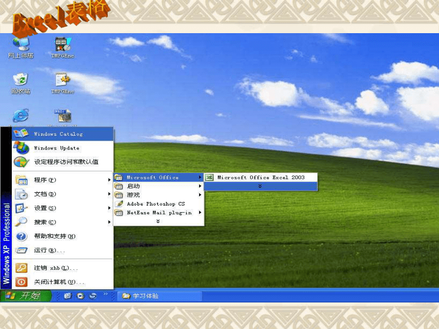Select Windows Catalog in Start menu
The width and height of the screenshot is (439, 329).
click(x=63, y=134)
